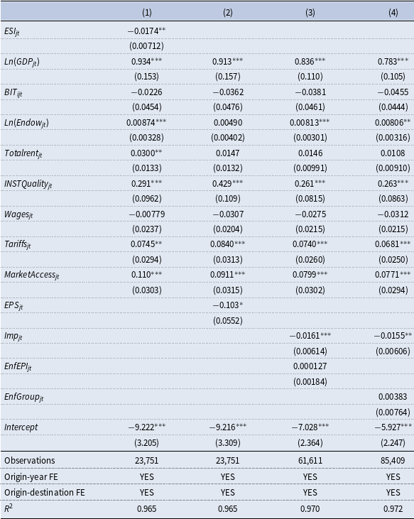Click the Intercept row label
Screen dimensions: 414x519
(21, 427)
